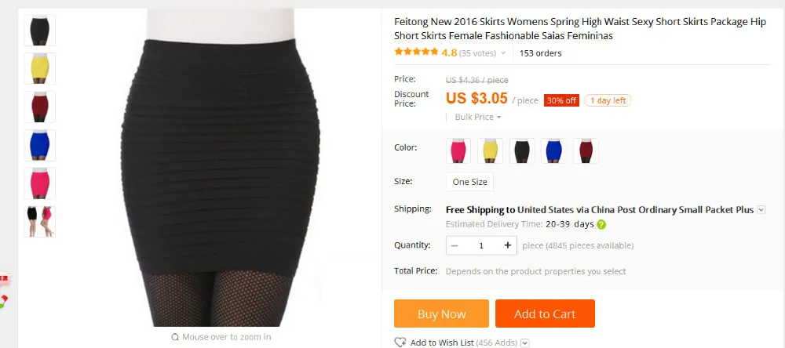This screenshot has height=348, width=785.
Task: Click the magnifier icon under main image
Action: pos(175,337)
